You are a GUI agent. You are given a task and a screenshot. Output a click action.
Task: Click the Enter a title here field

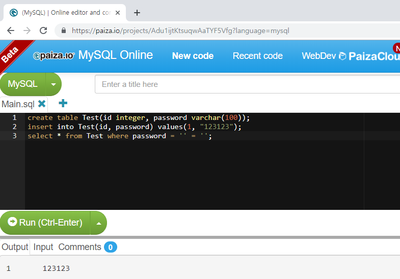point(248,84)
